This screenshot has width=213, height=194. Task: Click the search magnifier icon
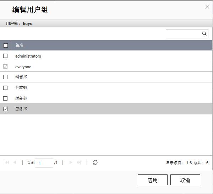pos(204,34)
